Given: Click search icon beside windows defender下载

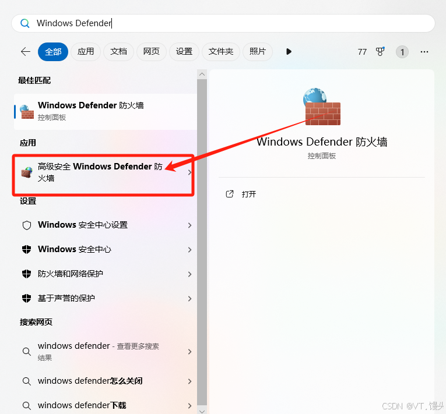Looking at the screenshot, I should pos(27,406).
